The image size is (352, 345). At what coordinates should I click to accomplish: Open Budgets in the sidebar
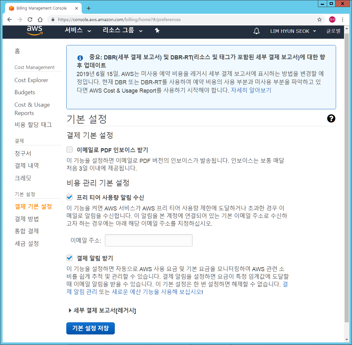click(25, 92)
